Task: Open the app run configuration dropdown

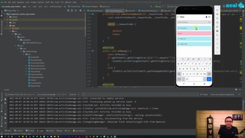Action: (159, 7)
